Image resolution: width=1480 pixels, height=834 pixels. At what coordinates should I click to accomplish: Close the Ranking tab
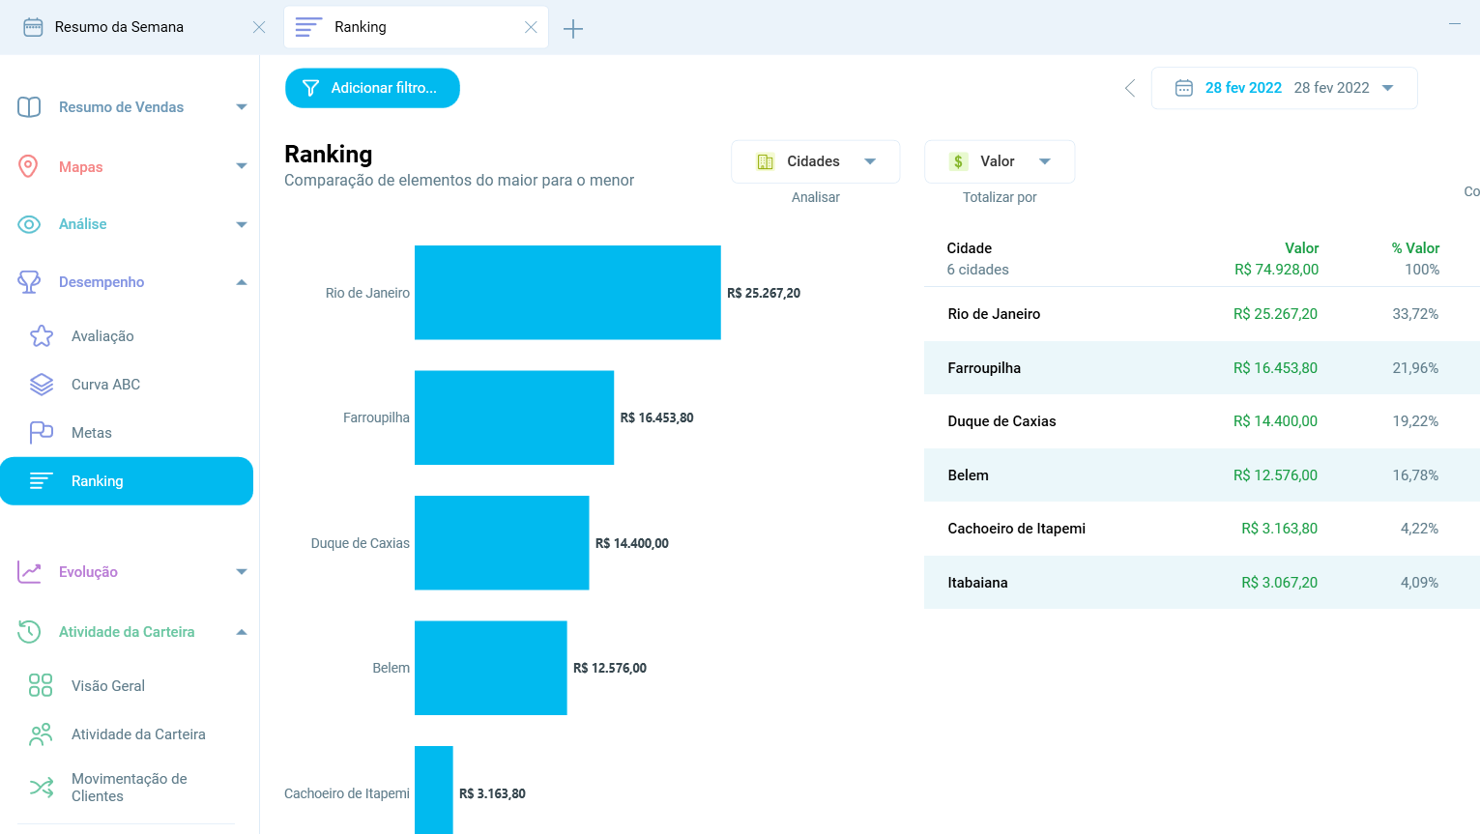[531, 27]
